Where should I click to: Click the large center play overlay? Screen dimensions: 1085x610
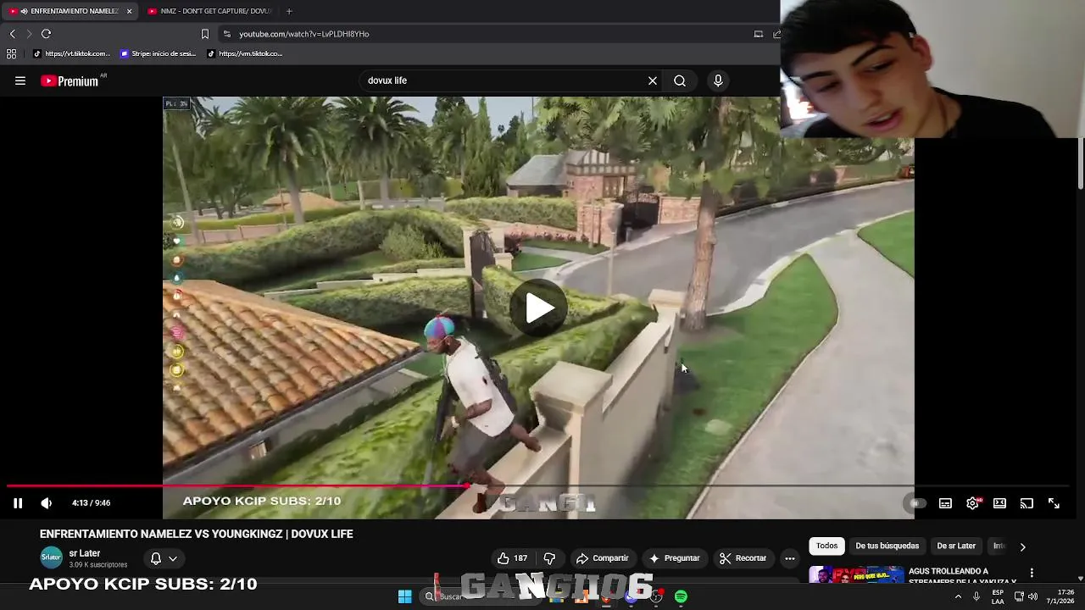539,308
